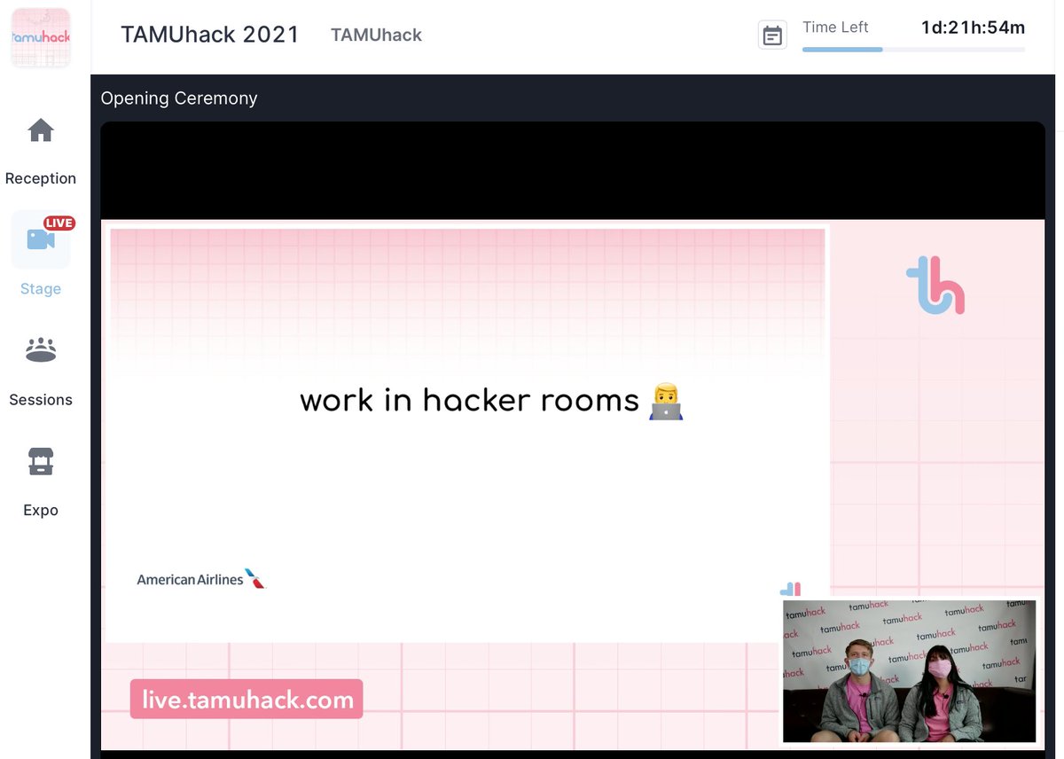1064x759 pixels.
Task: Click the Time Left label
Action: point(835,27)
